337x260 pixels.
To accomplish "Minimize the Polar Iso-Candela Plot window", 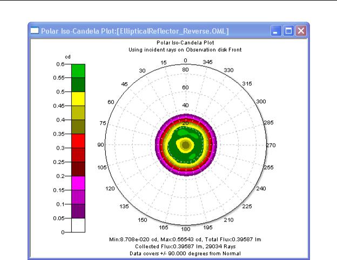I will point(276,31).
